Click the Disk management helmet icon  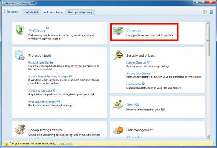point(118,130)
